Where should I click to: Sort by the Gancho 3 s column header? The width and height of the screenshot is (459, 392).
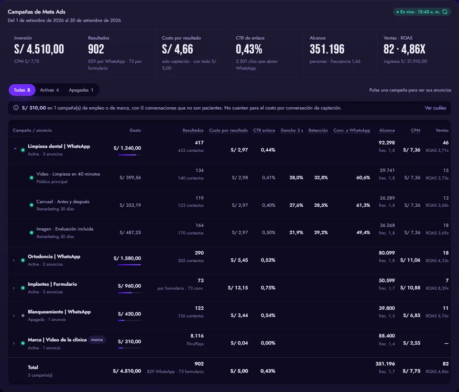292,130
